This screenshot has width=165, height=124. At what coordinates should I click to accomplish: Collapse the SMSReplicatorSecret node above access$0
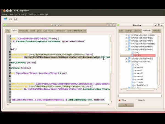tap(127, 61)
